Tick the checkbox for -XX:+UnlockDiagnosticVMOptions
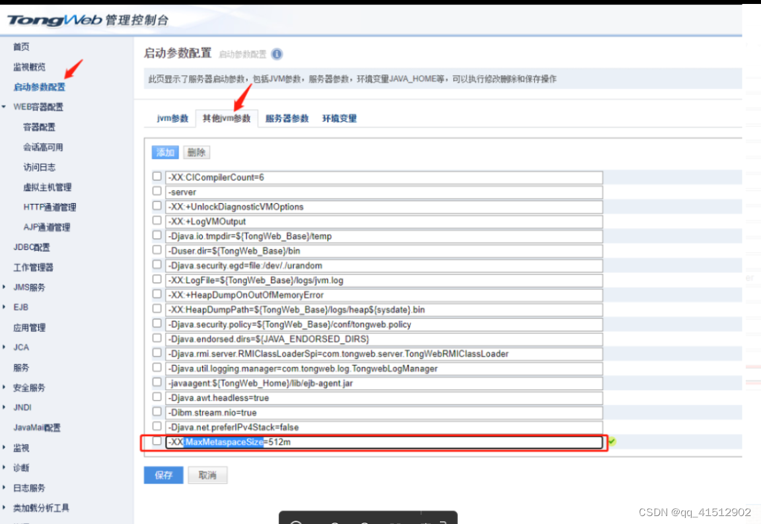Image resolution: width=761 pixels, height=524 pixels. (x=157, y=205)
